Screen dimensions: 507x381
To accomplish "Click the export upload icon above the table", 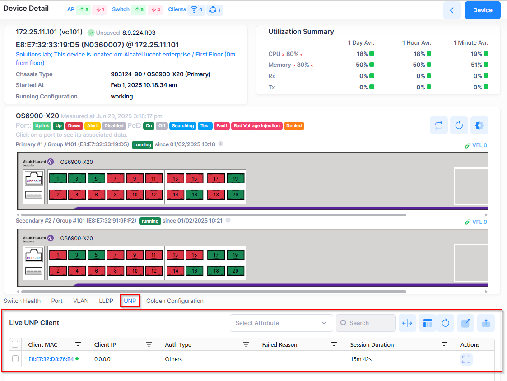I will [486, 323].
